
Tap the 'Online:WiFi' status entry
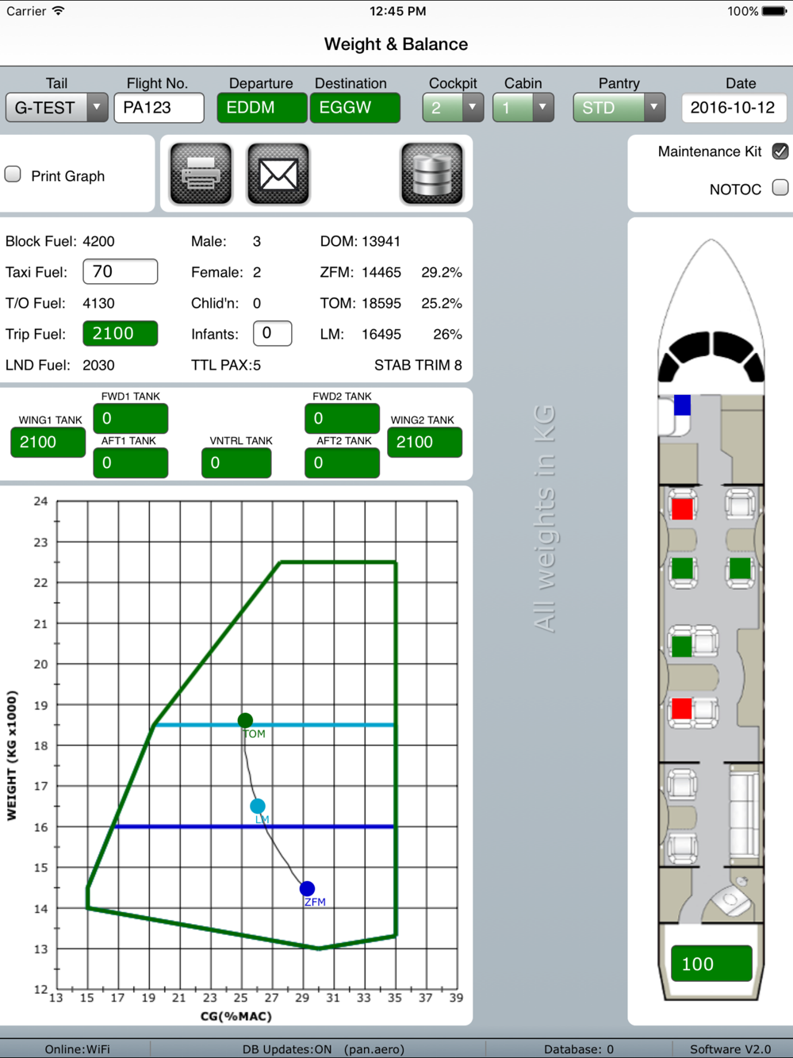[78, 1048]
